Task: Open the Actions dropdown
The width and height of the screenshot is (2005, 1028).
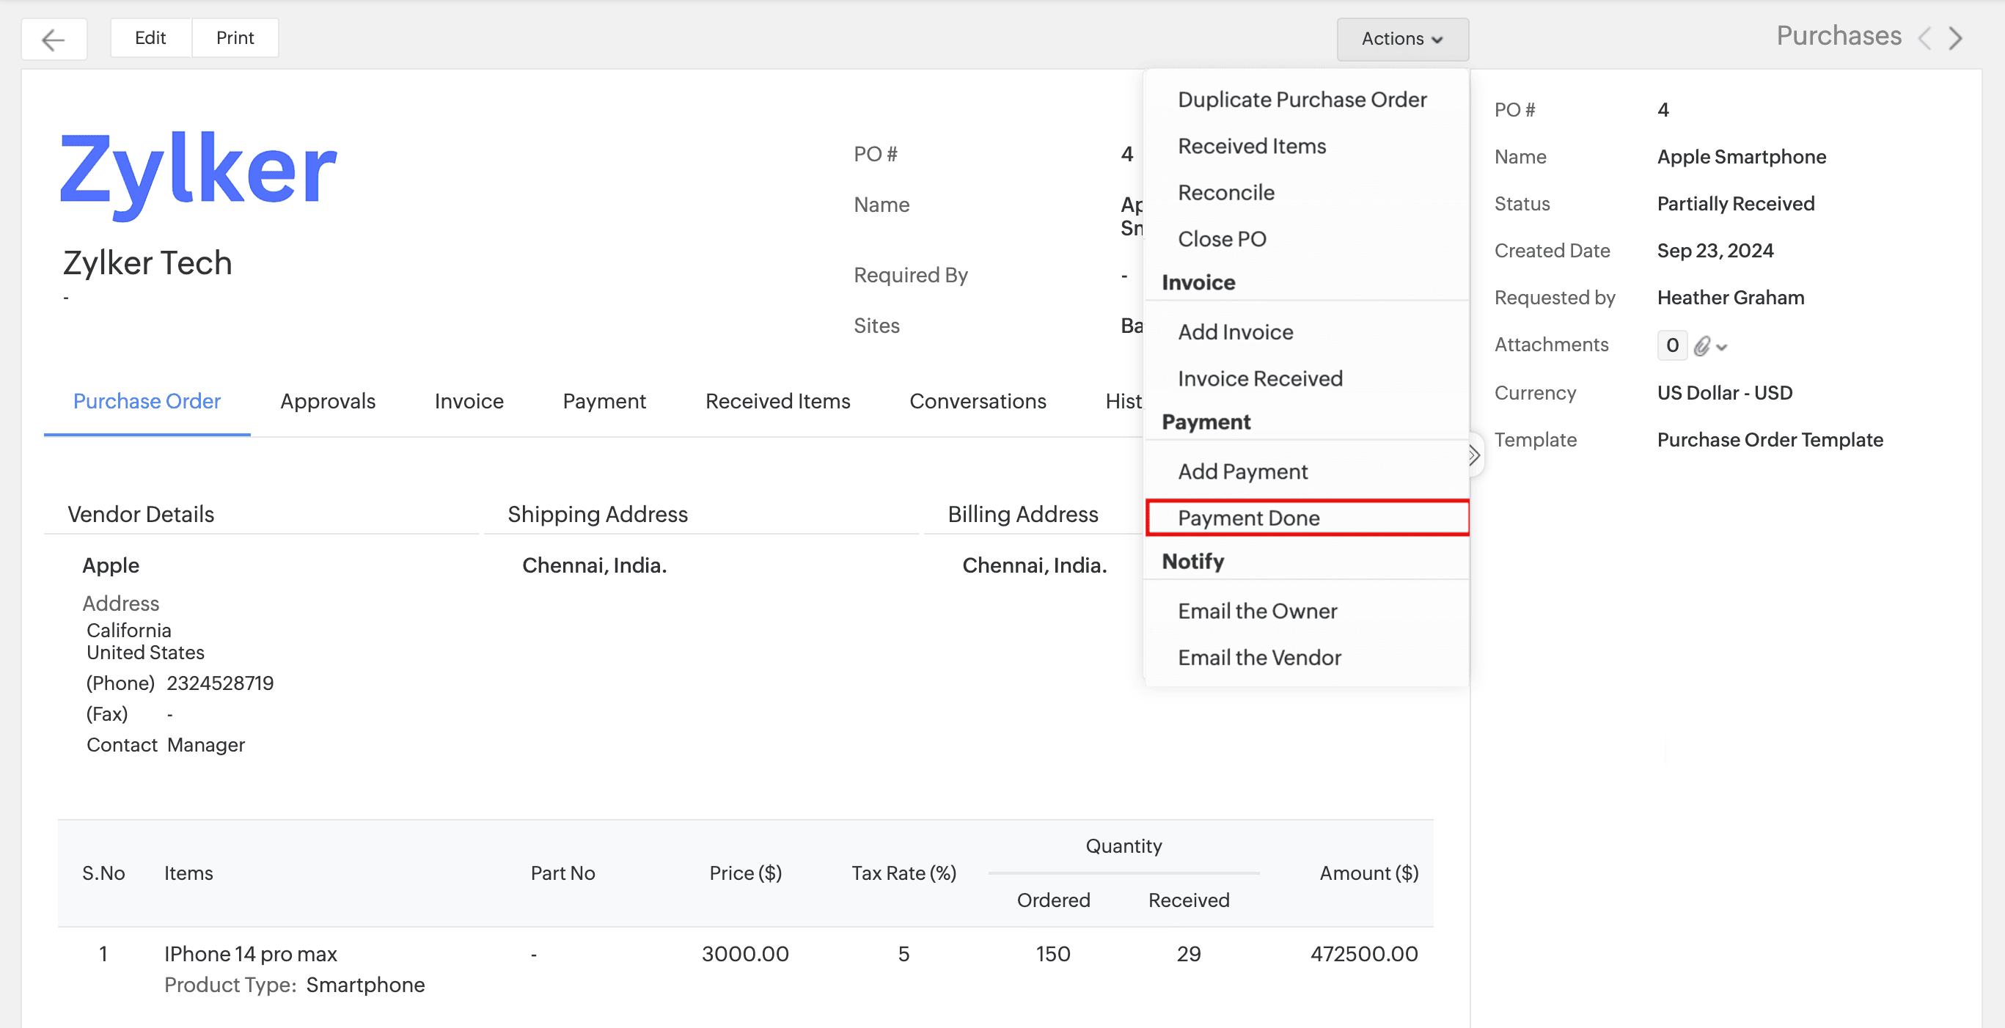Action: (x=1401, y=39)
